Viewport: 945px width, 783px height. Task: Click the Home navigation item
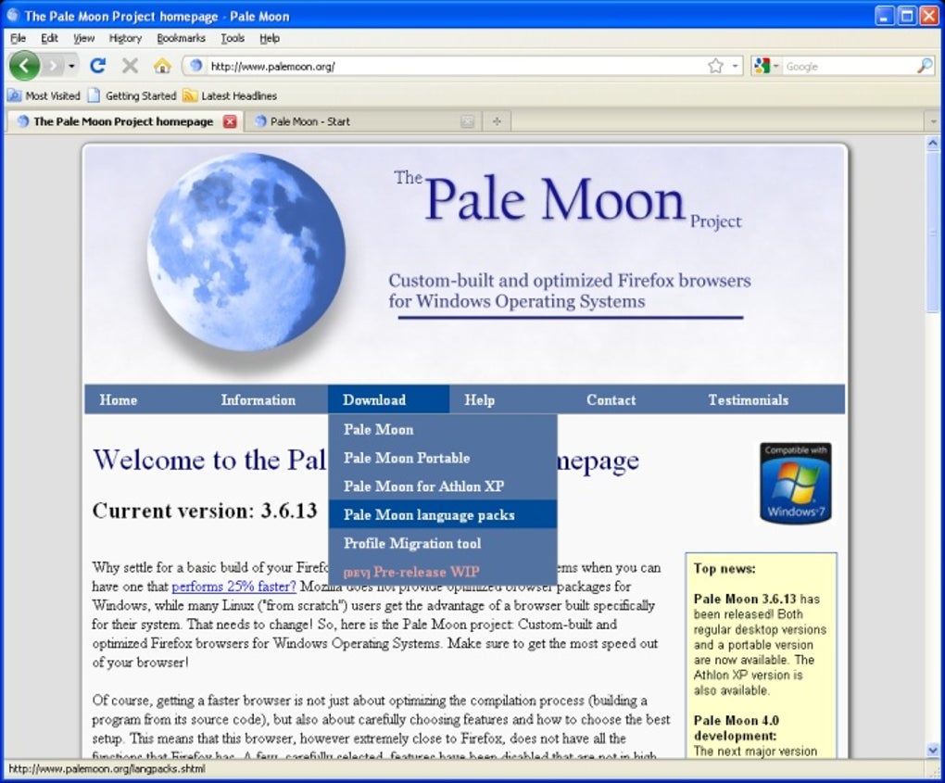(x=119, y=399)
